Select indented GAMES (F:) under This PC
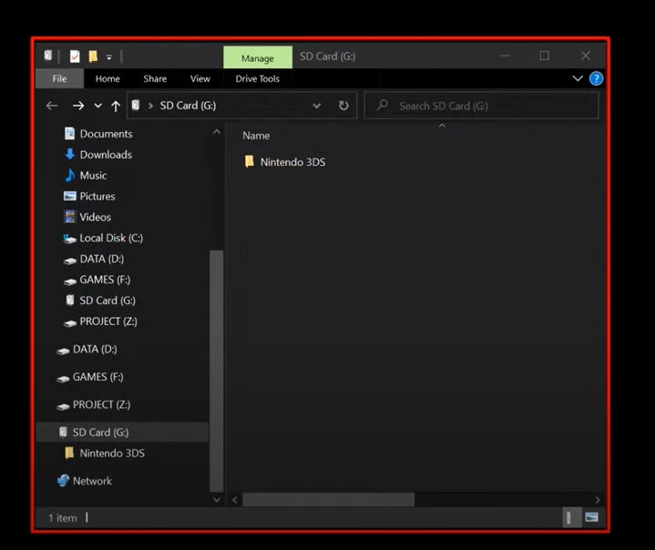 point(97,280)
